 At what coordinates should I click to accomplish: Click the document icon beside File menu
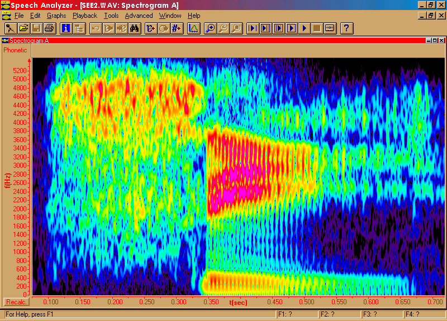click(x=7, y=16)
